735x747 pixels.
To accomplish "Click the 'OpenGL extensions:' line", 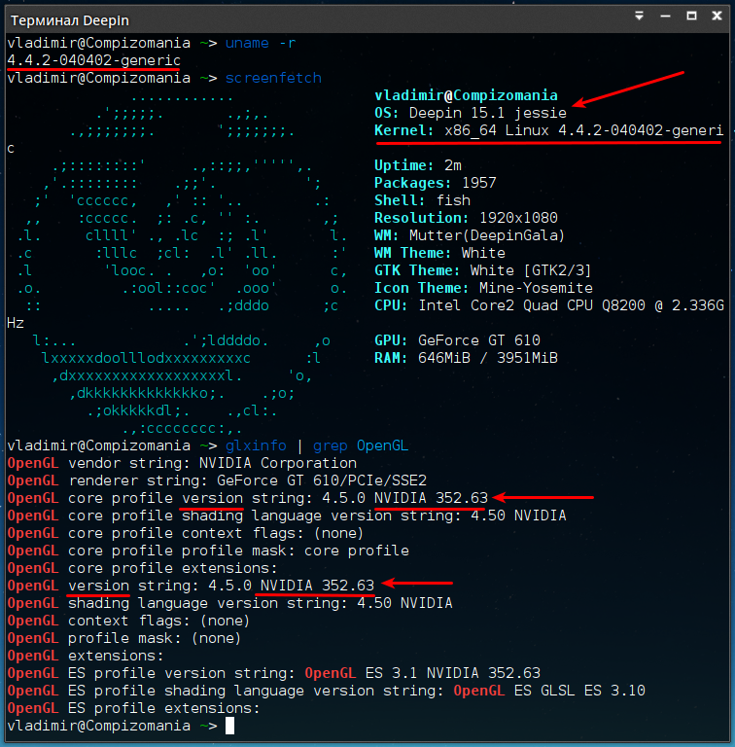I will (86, 656).
